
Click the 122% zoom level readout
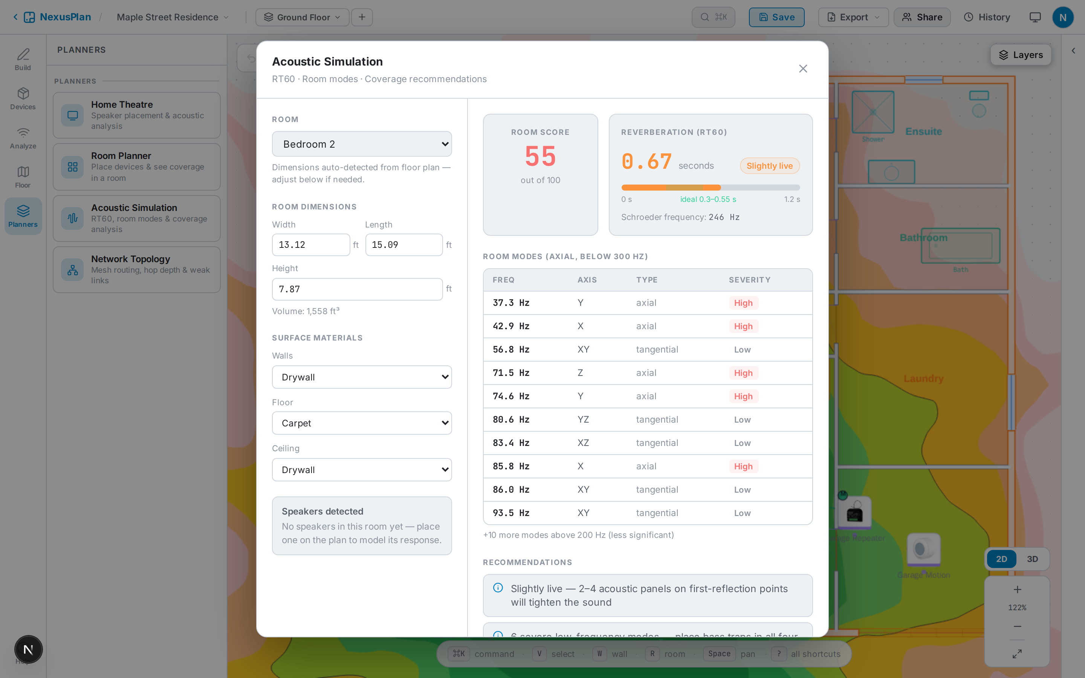pyautogui.click(x=1017, y=608)
